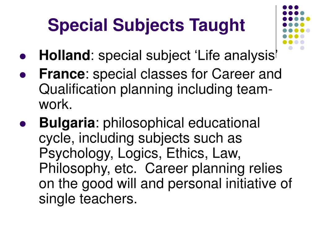Image resolution: width=317 pixels, height=237 pixels.
Task: Click the word 'Qualification' in the France bullet
Action: click(77, 89)
